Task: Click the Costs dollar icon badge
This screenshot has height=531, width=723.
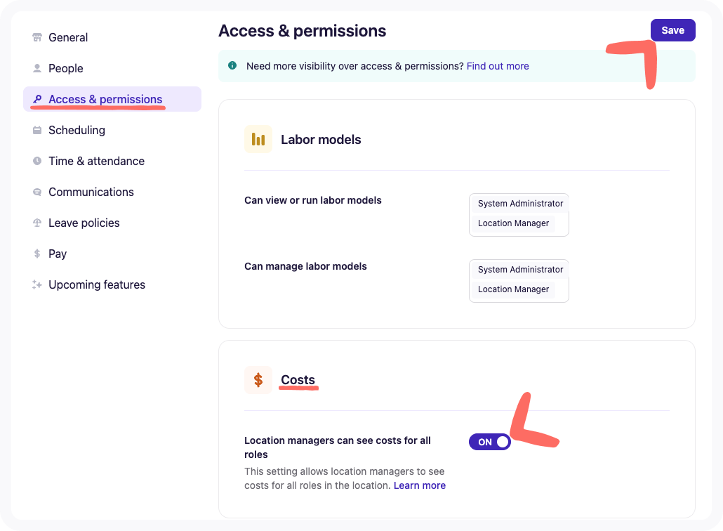Action: tap(258, 380)
